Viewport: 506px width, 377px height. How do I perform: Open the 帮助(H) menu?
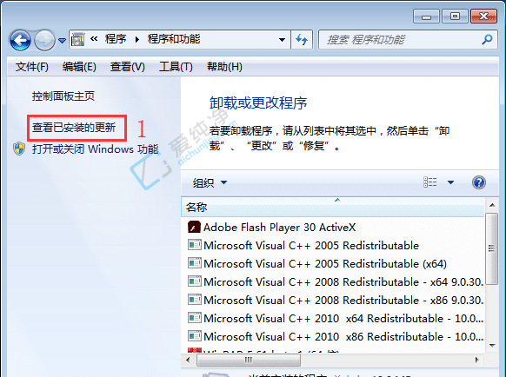coord(224,67)
